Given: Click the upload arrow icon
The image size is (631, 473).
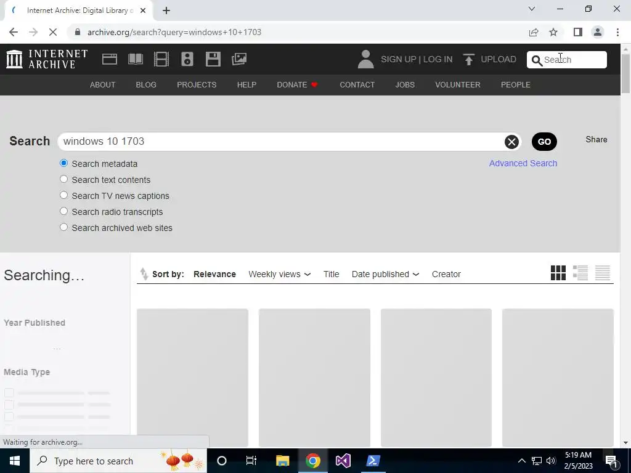Looking at the screenshot, I should (x=468, y=60).
